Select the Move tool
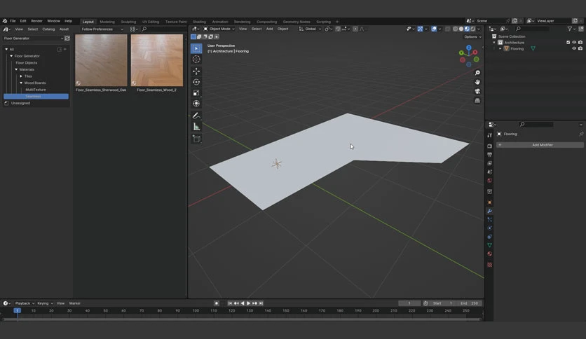The height and width of the screenshot is (339, 586). coord(196,71)
